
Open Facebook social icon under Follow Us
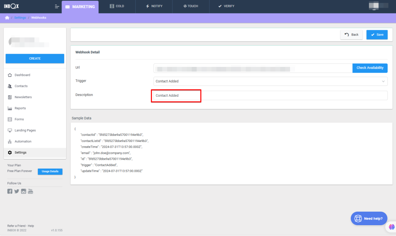point(10,191)
